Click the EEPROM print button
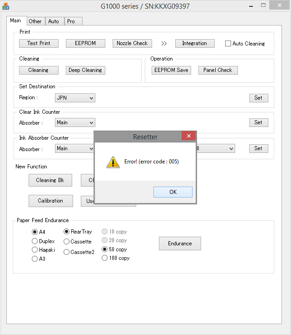The width and height of the screenshot is (291, 335). click(x=85, y=43)
